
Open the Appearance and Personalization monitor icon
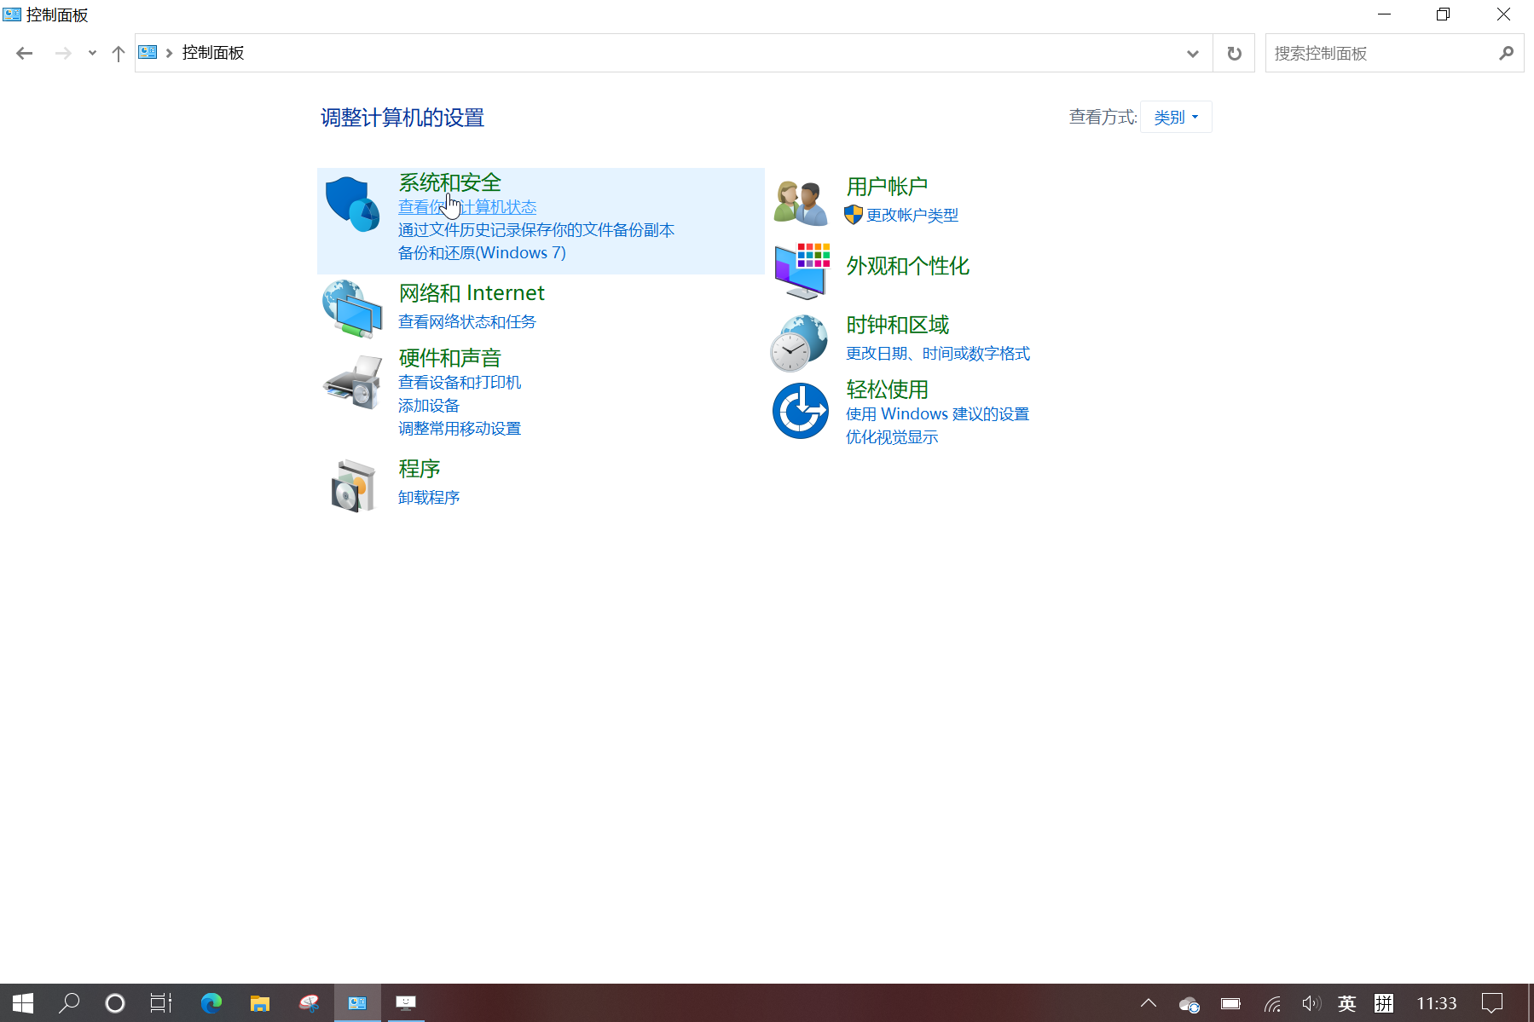coord(801,270)
